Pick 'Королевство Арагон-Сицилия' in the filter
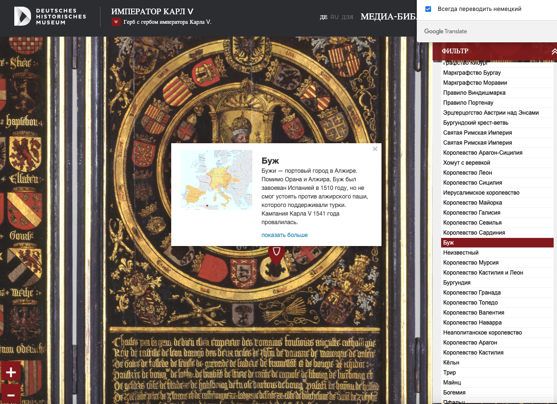 [x=497, y=153]
